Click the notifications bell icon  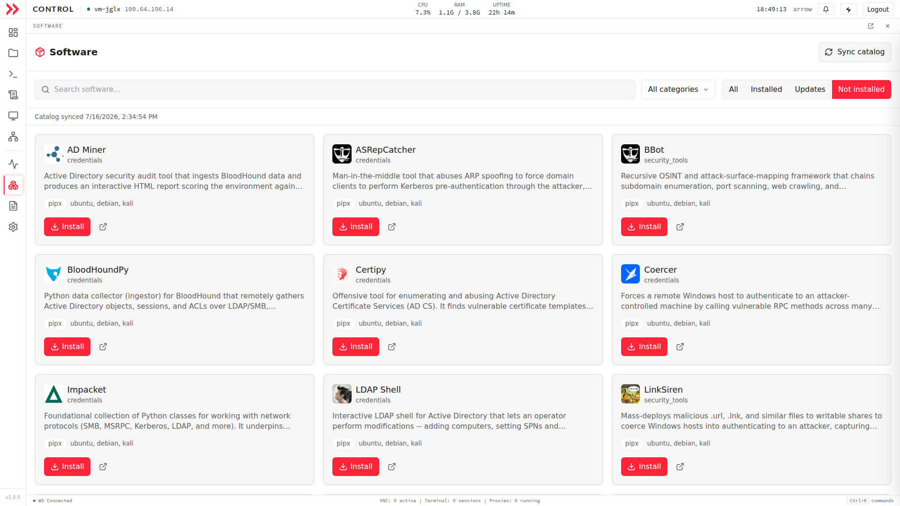pos(826,9)
